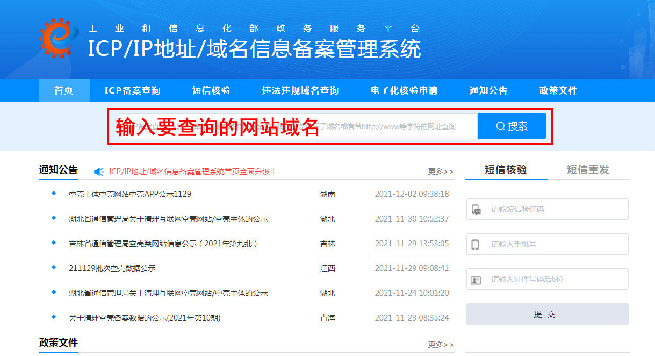
Task: Expand 更多>> next to 通知公告
Action: [x=441, y=172]
